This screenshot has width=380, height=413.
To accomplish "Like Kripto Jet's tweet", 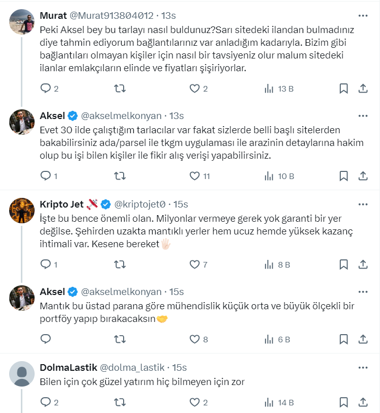I will [x=194, y=264].
